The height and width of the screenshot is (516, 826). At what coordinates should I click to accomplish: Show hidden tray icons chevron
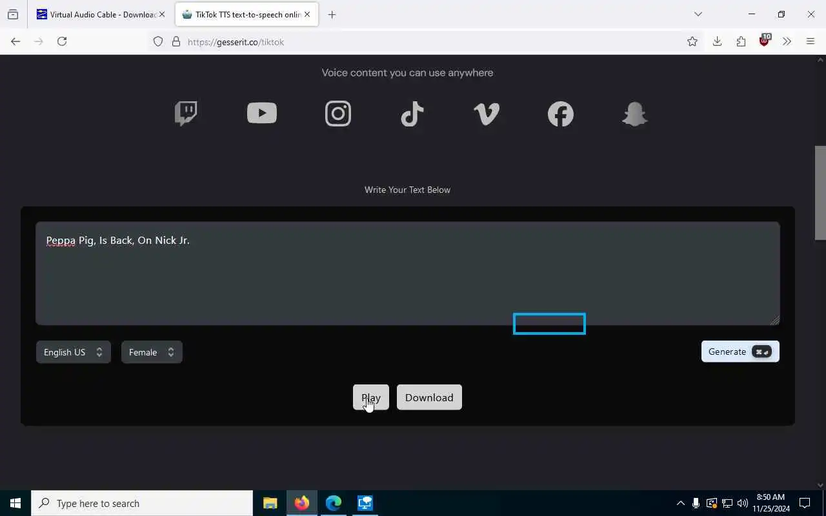(x=680, y=503)
